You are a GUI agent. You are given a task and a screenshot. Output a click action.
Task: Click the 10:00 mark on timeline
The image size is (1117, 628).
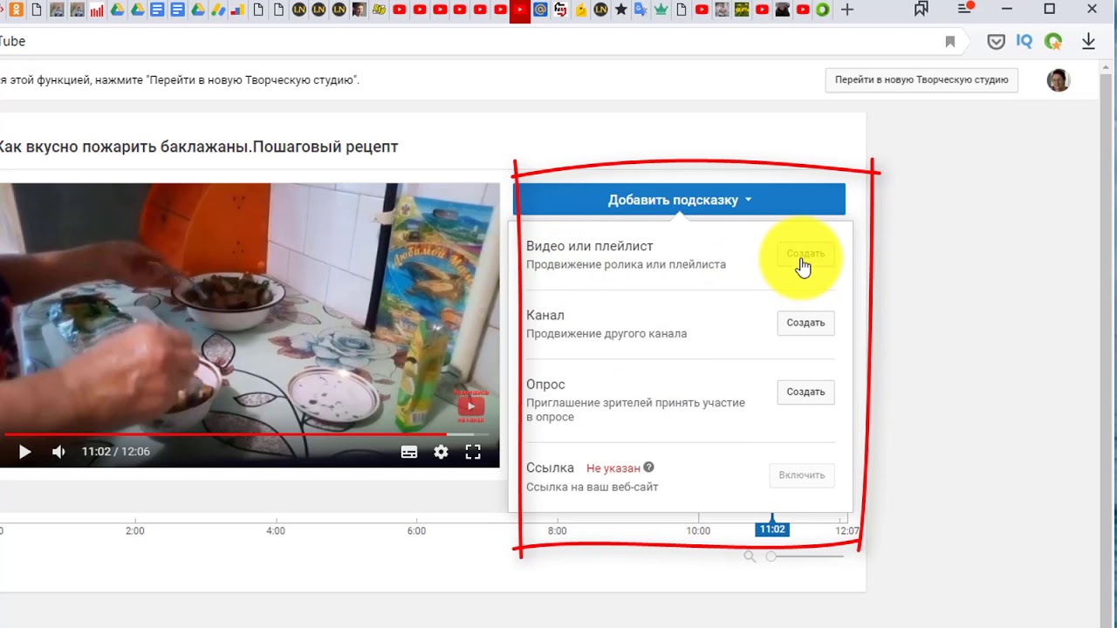click(698, 530)
